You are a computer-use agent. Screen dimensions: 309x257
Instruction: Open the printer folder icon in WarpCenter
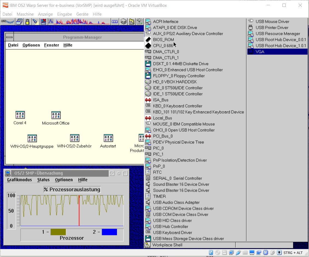pyautogui.click(x=131, y=22)
